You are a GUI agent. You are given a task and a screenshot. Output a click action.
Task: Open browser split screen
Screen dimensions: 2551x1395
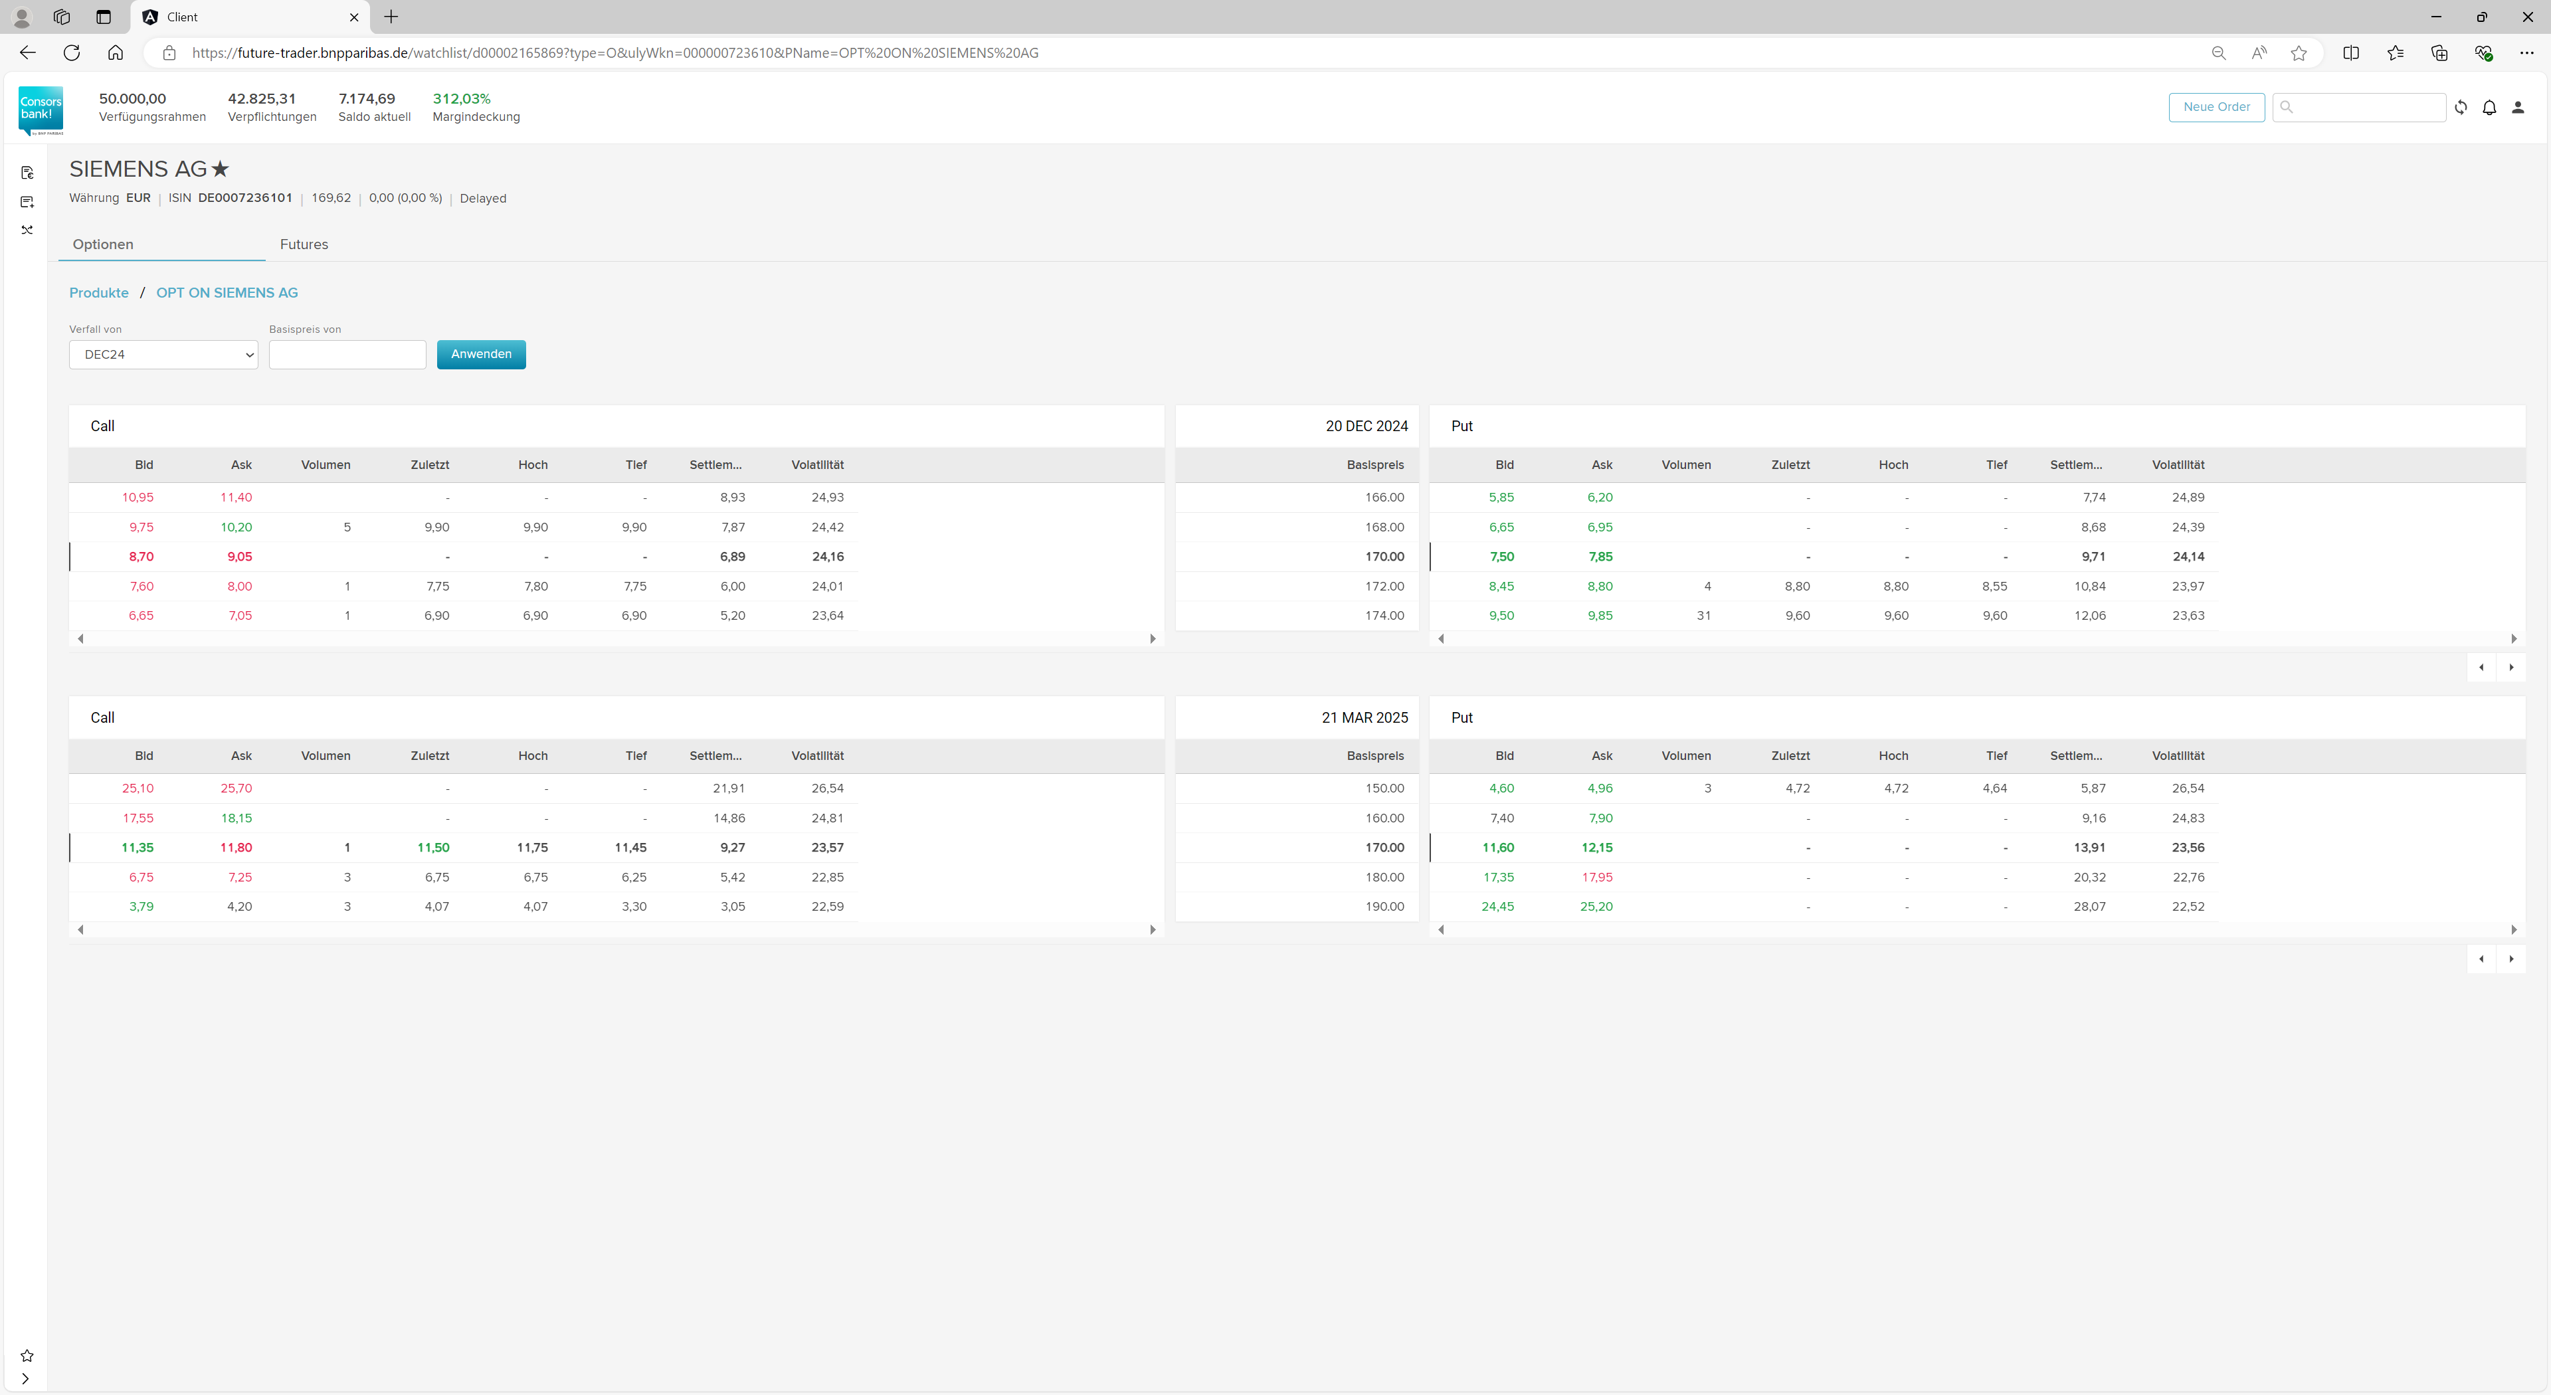click(x=2351, y=53)
